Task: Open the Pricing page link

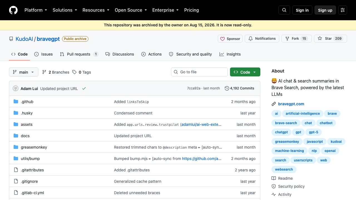Action: pyautogui.click(x=191, y=10)
